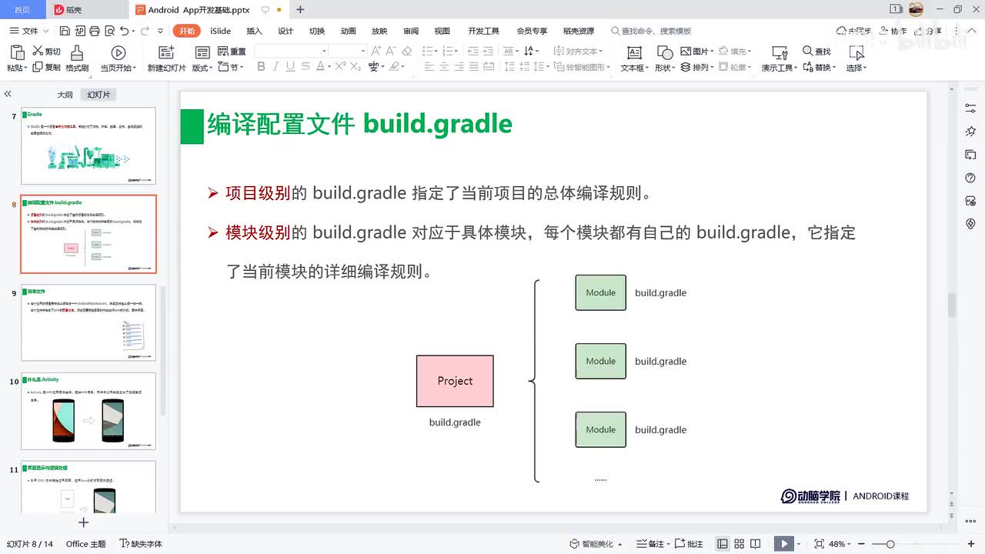Go to the 首页 home tab
985x554 pixels.
[x=22, y=9]
